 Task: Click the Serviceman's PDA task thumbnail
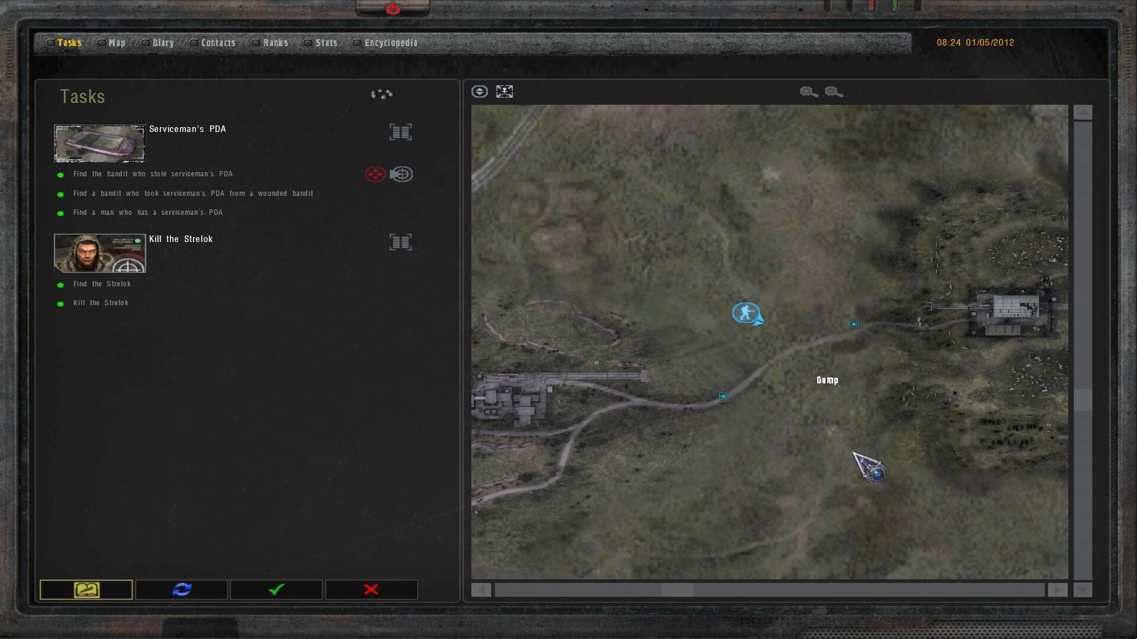click(99, 143)
